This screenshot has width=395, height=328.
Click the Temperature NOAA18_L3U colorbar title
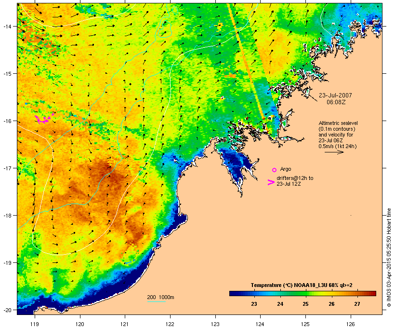(x=302, y=285)
